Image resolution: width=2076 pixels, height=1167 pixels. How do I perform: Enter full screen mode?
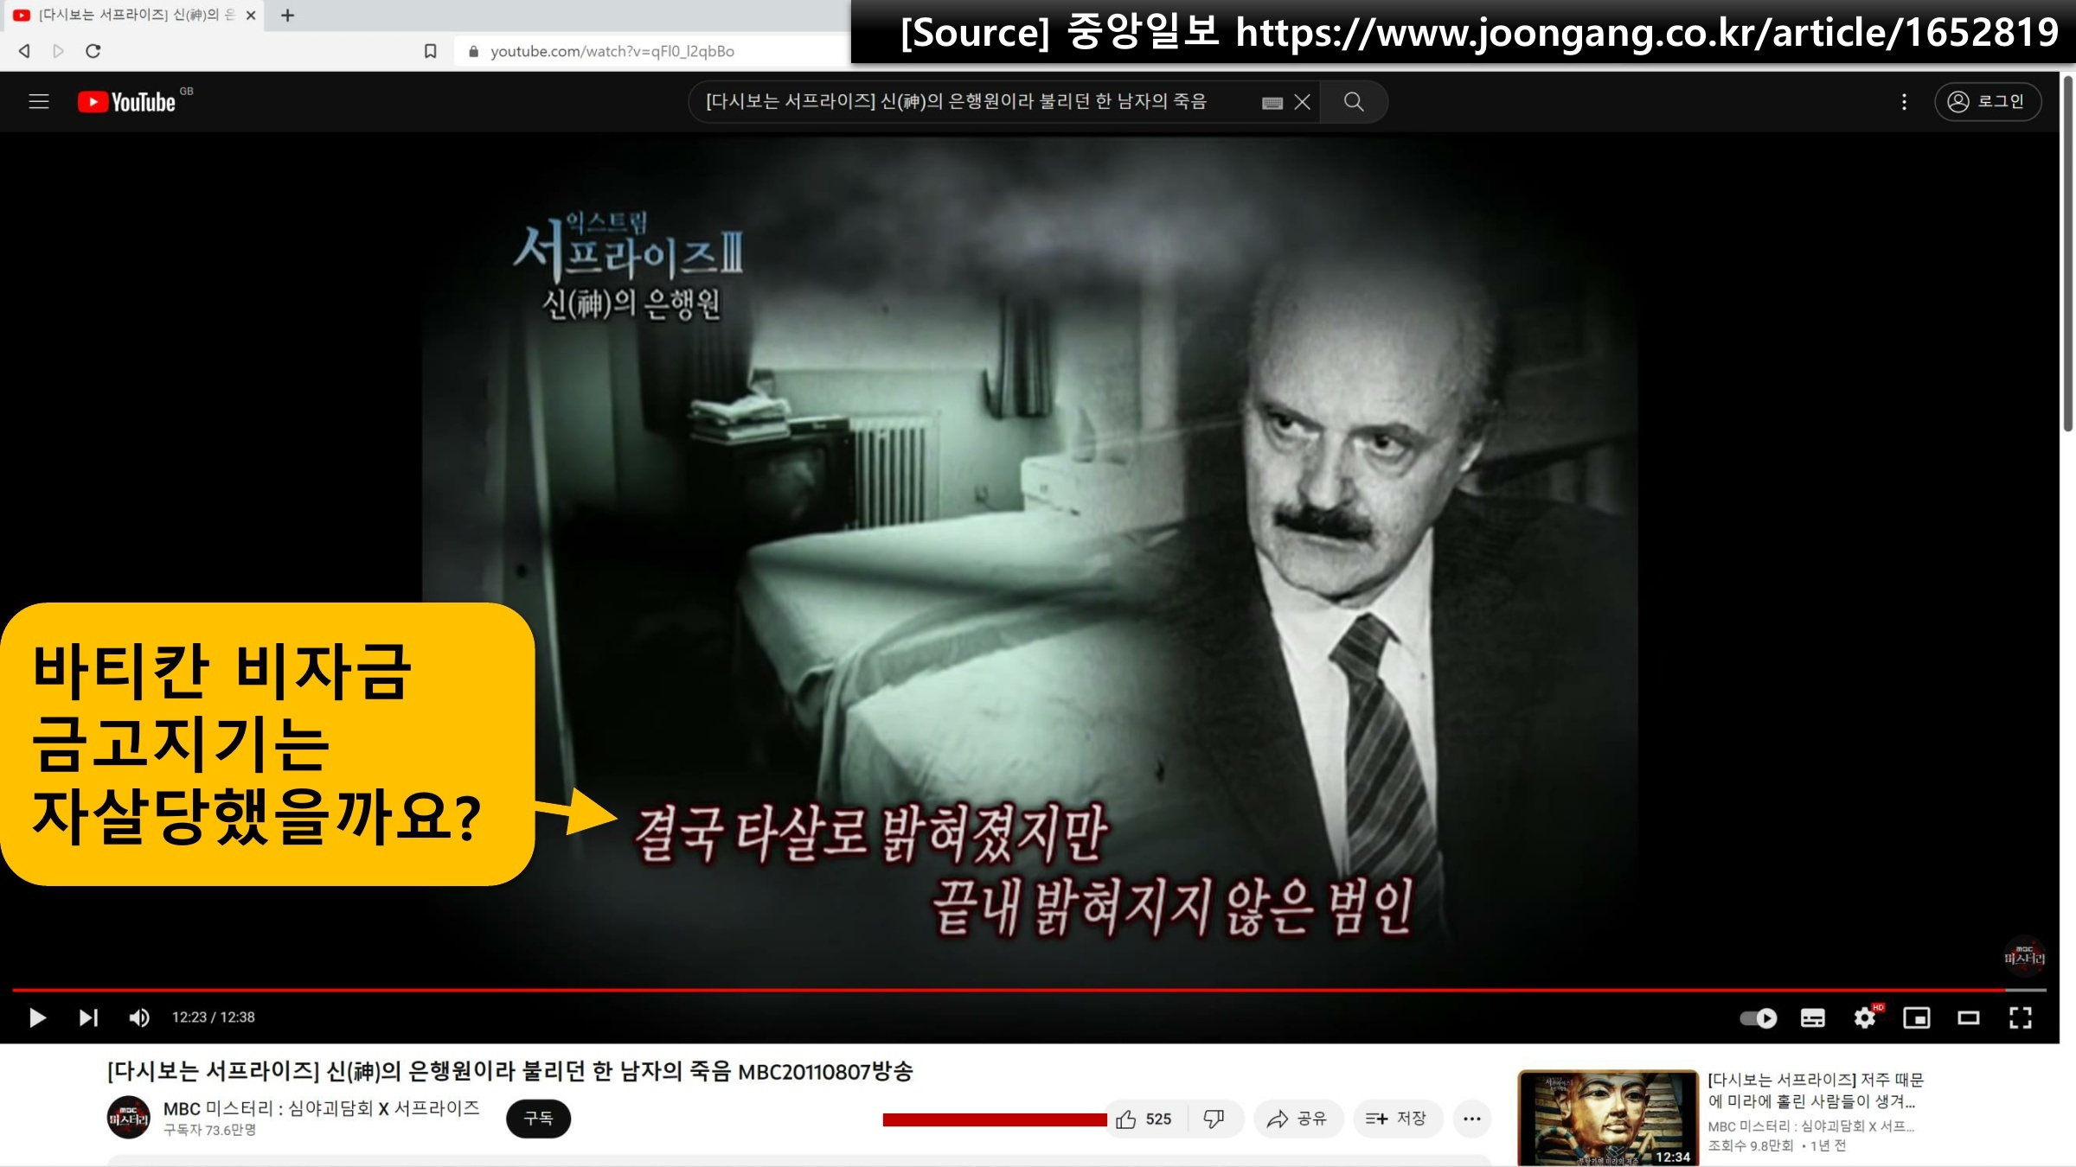tap(2020, 1017)
